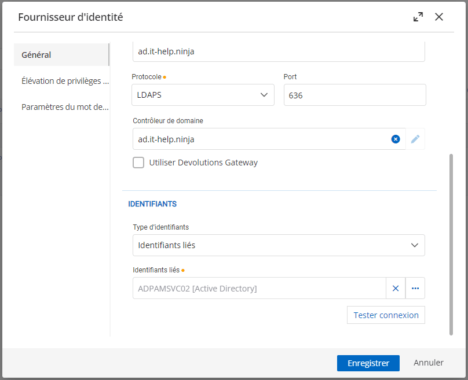
Task: Expand the Type d'identifiants dropdown
Action: coord(279,245)
